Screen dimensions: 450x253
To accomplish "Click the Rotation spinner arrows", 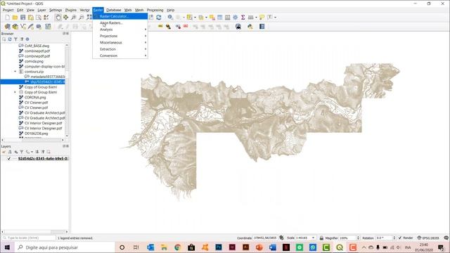I will (x=394, y=238).
